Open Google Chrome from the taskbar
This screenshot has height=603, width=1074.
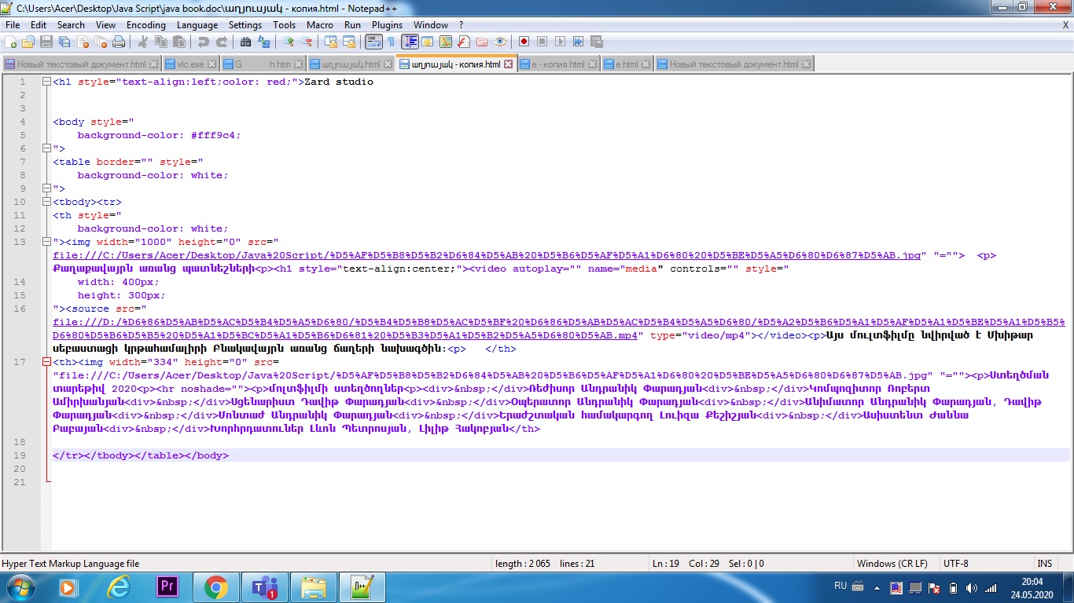coord(215,587)
